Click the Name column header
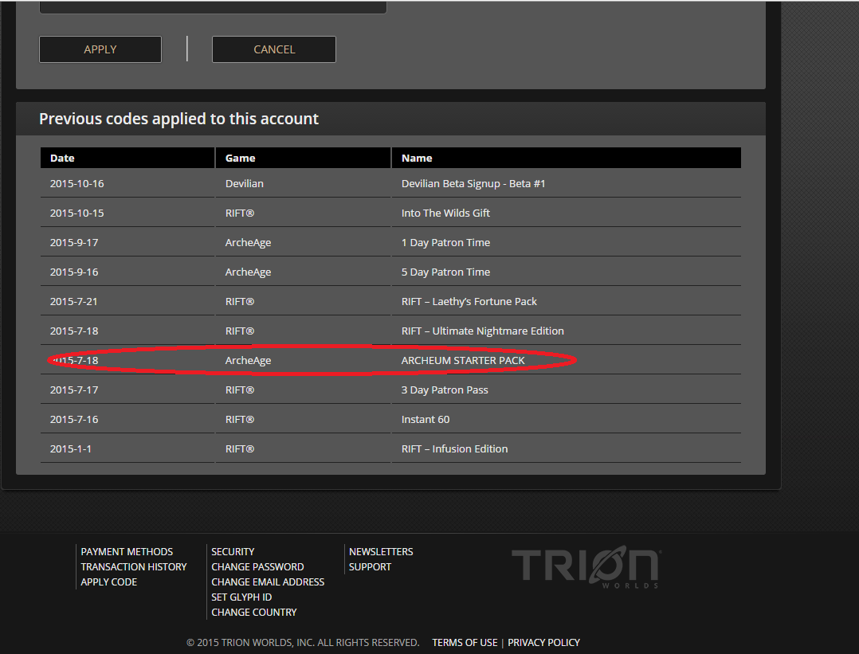Viewport: 859px width, 654px height. (567, 158)
